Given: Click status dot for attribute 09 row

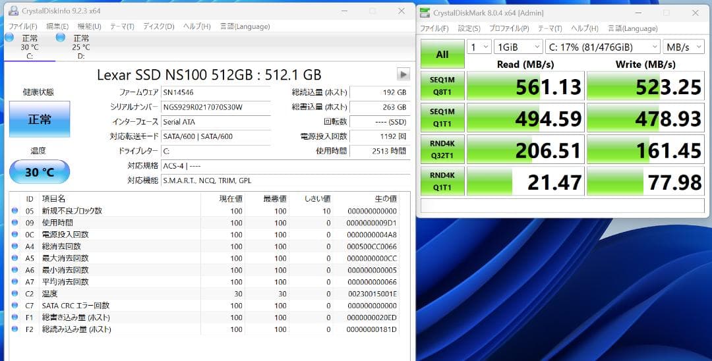Looking at the screenshot, I should pyautogui.click(x=15, y=223).
